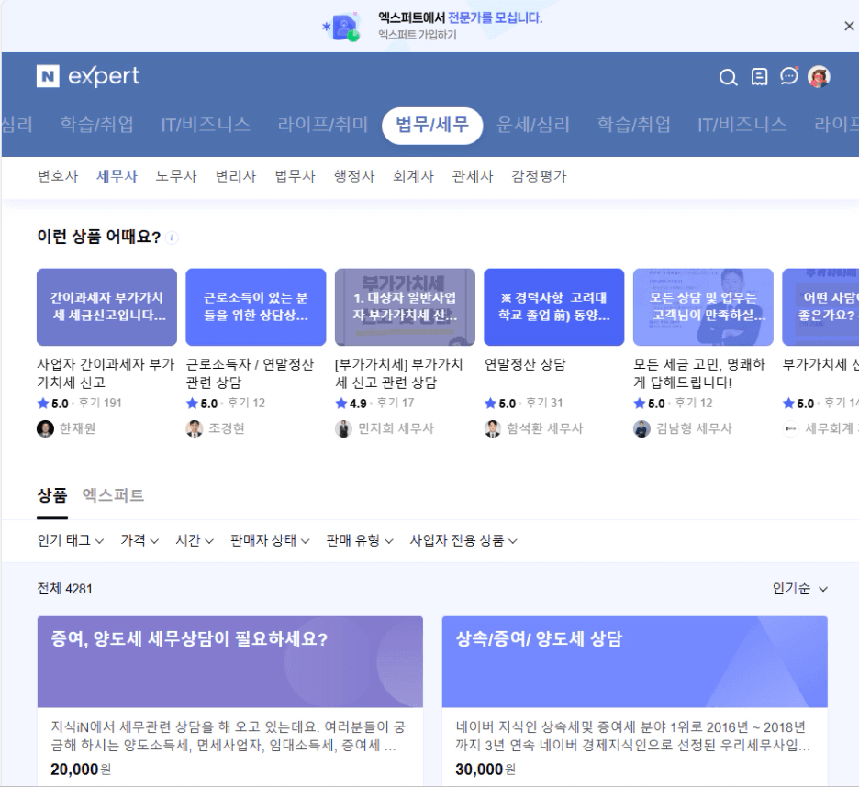Viewport: 859px width, 787px height.
Task: Select the 변호사 subcategory
Action: 58,176
